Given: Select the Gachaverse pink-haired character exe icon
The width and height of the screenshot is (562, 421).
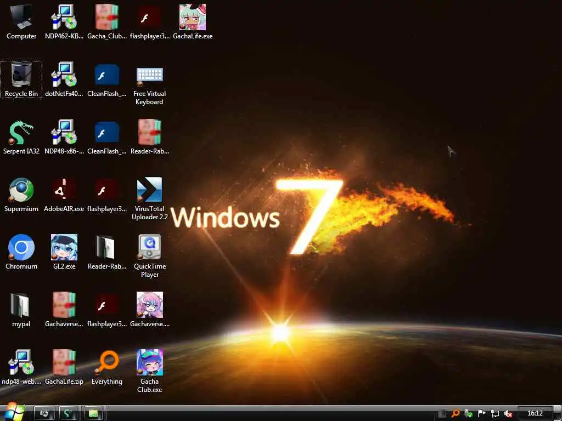Looking at the screenshot, I should pyautogui.click(x=150, y=310).
